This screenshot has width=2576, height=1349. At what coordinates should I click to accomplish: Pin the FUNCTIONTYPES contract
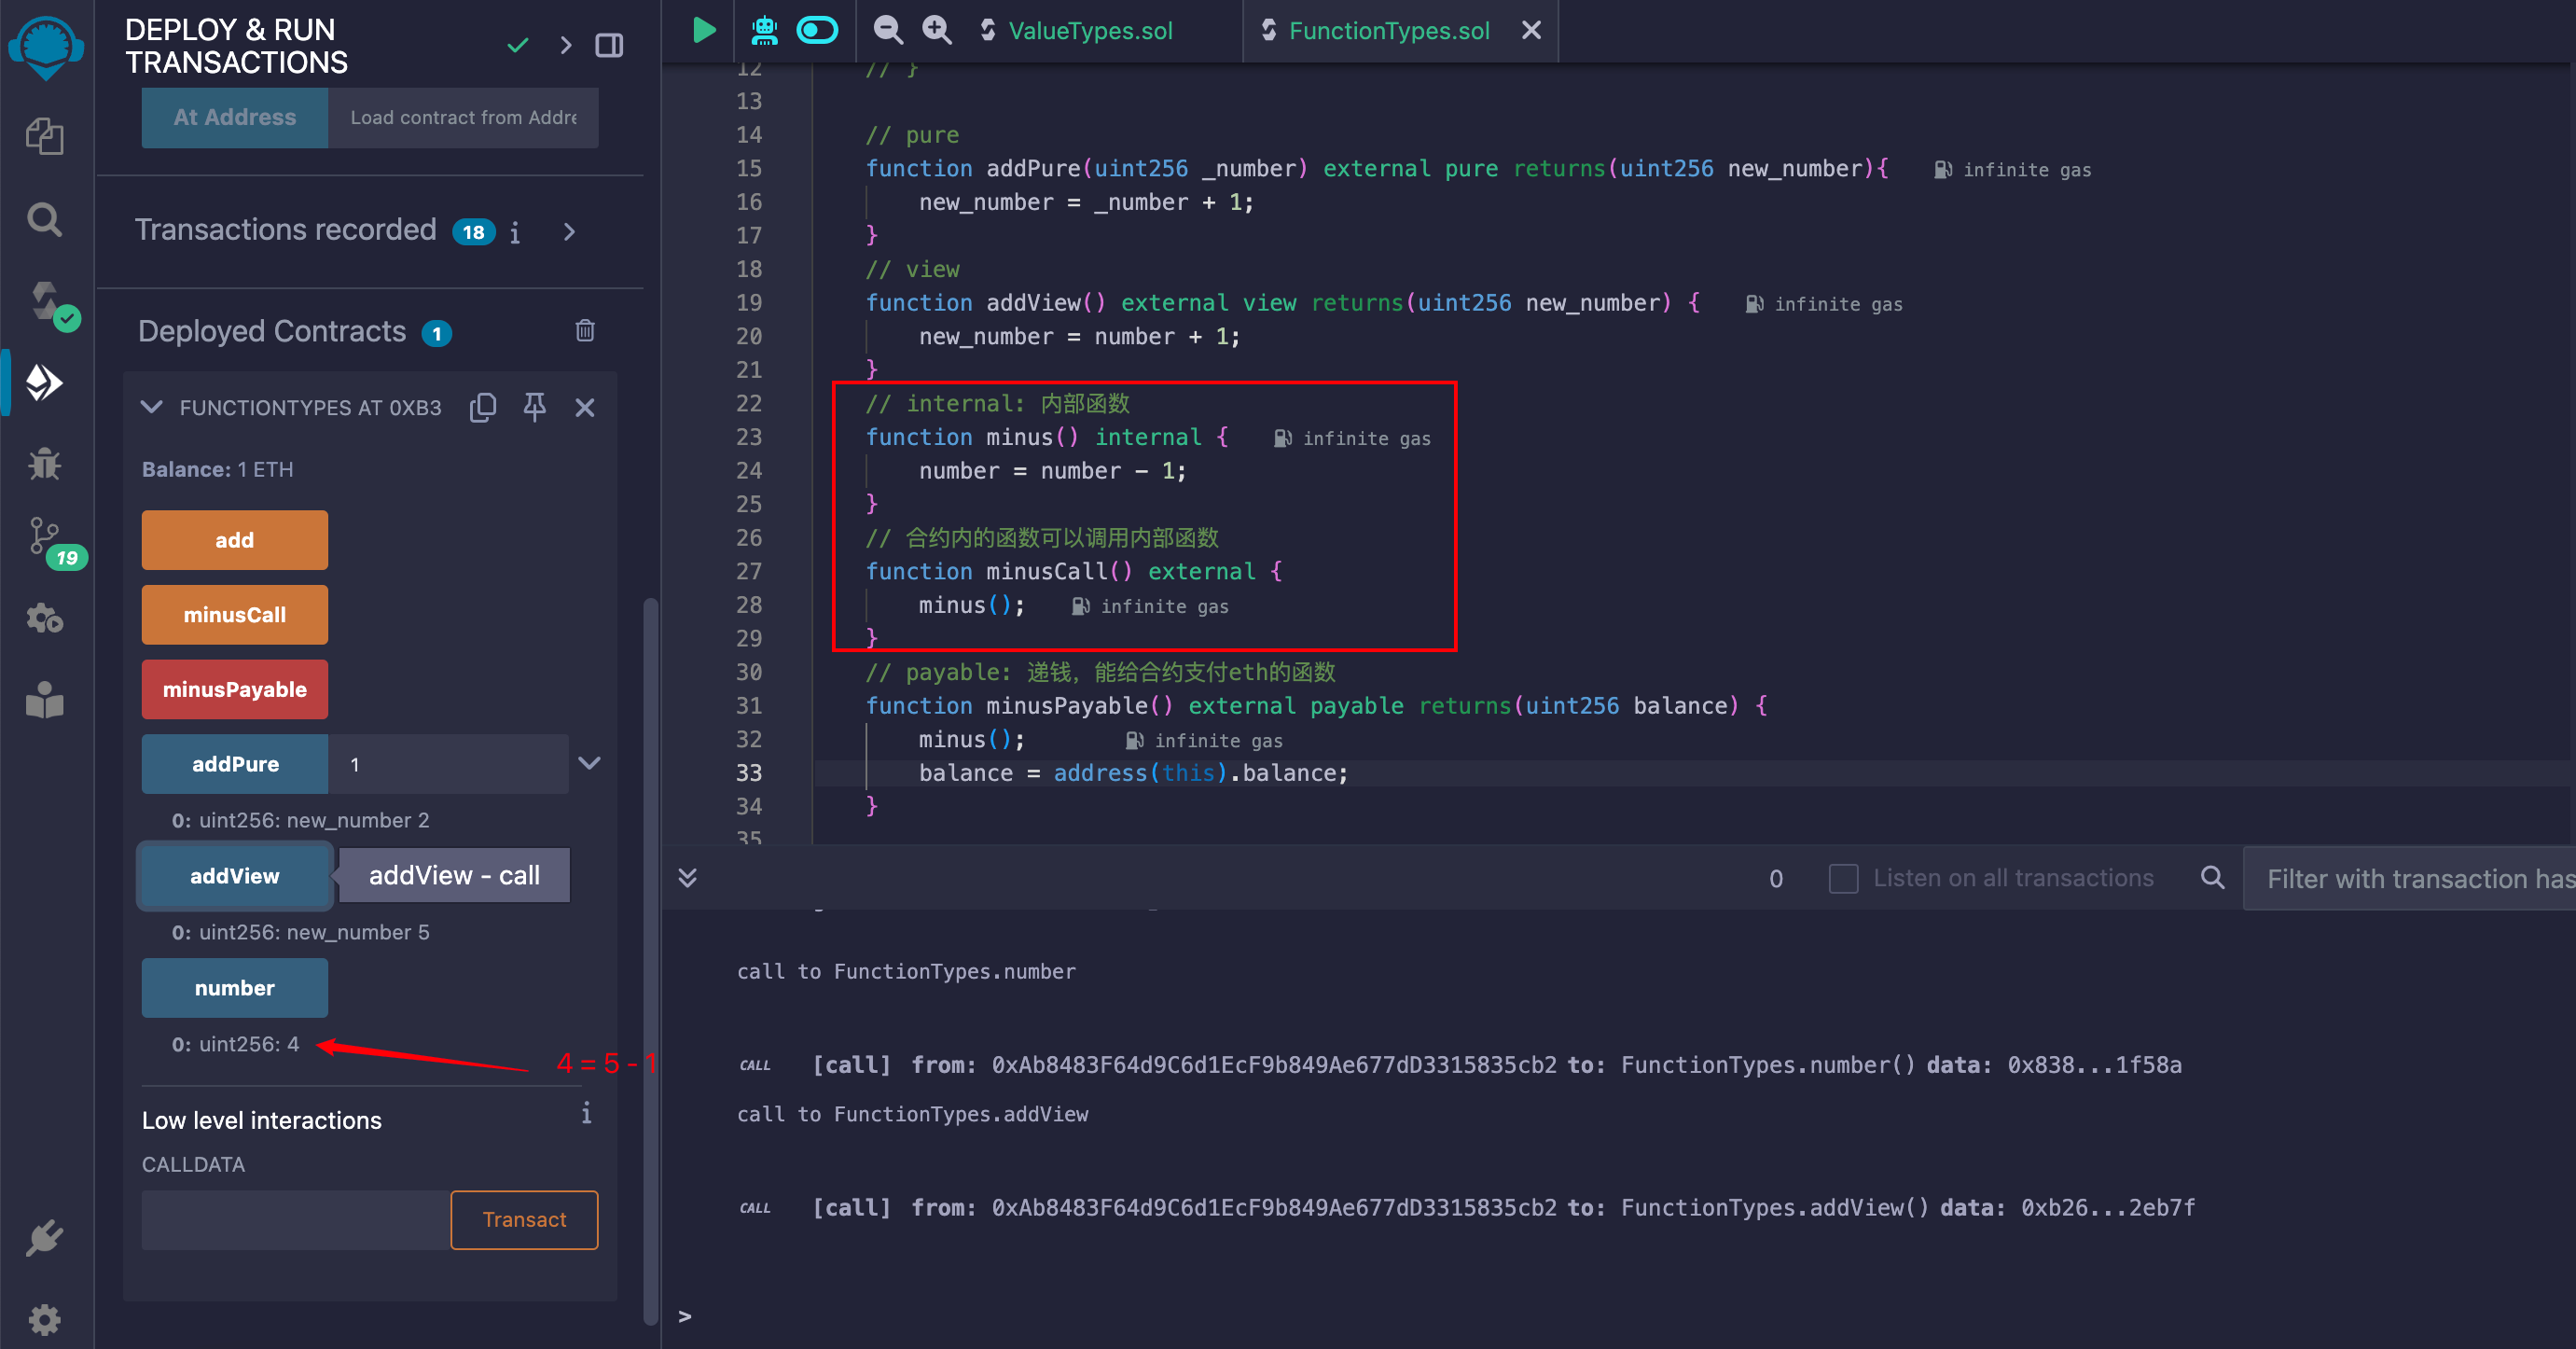(x=535, y=407)
